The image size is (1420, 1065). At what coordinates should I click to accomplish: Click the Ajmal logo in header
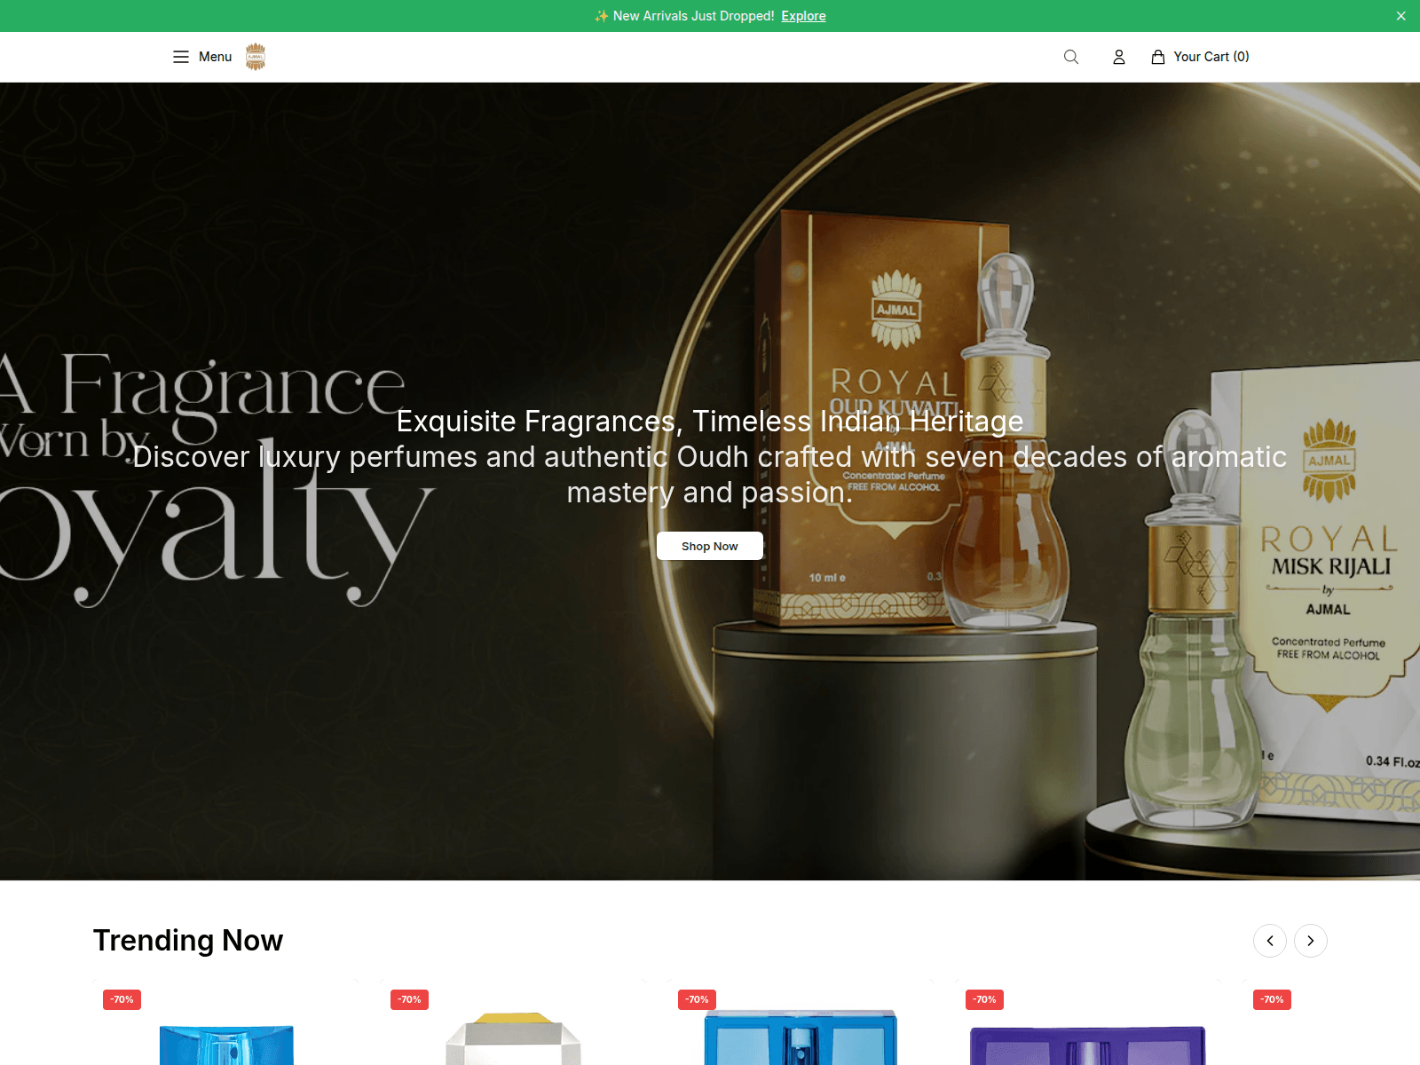coord(256,57)
